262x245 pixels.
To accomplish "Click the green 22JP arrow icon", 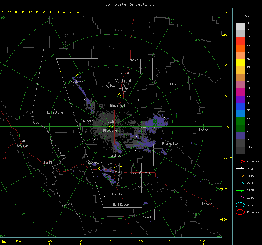I will (240, 190).
